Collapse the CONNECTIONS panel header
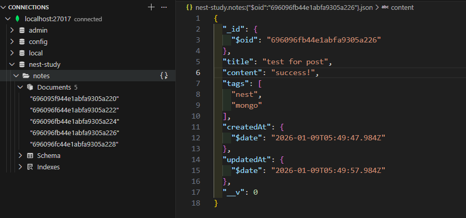 coord(4,7)
